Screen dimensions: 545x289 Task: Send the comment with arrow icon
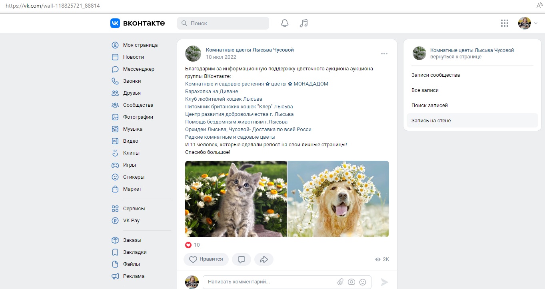point(384,282)
